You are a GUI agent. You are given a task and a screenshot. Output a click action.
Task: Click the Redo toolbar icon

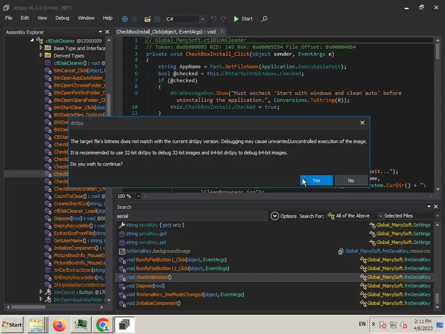click(x=223, y=19)
